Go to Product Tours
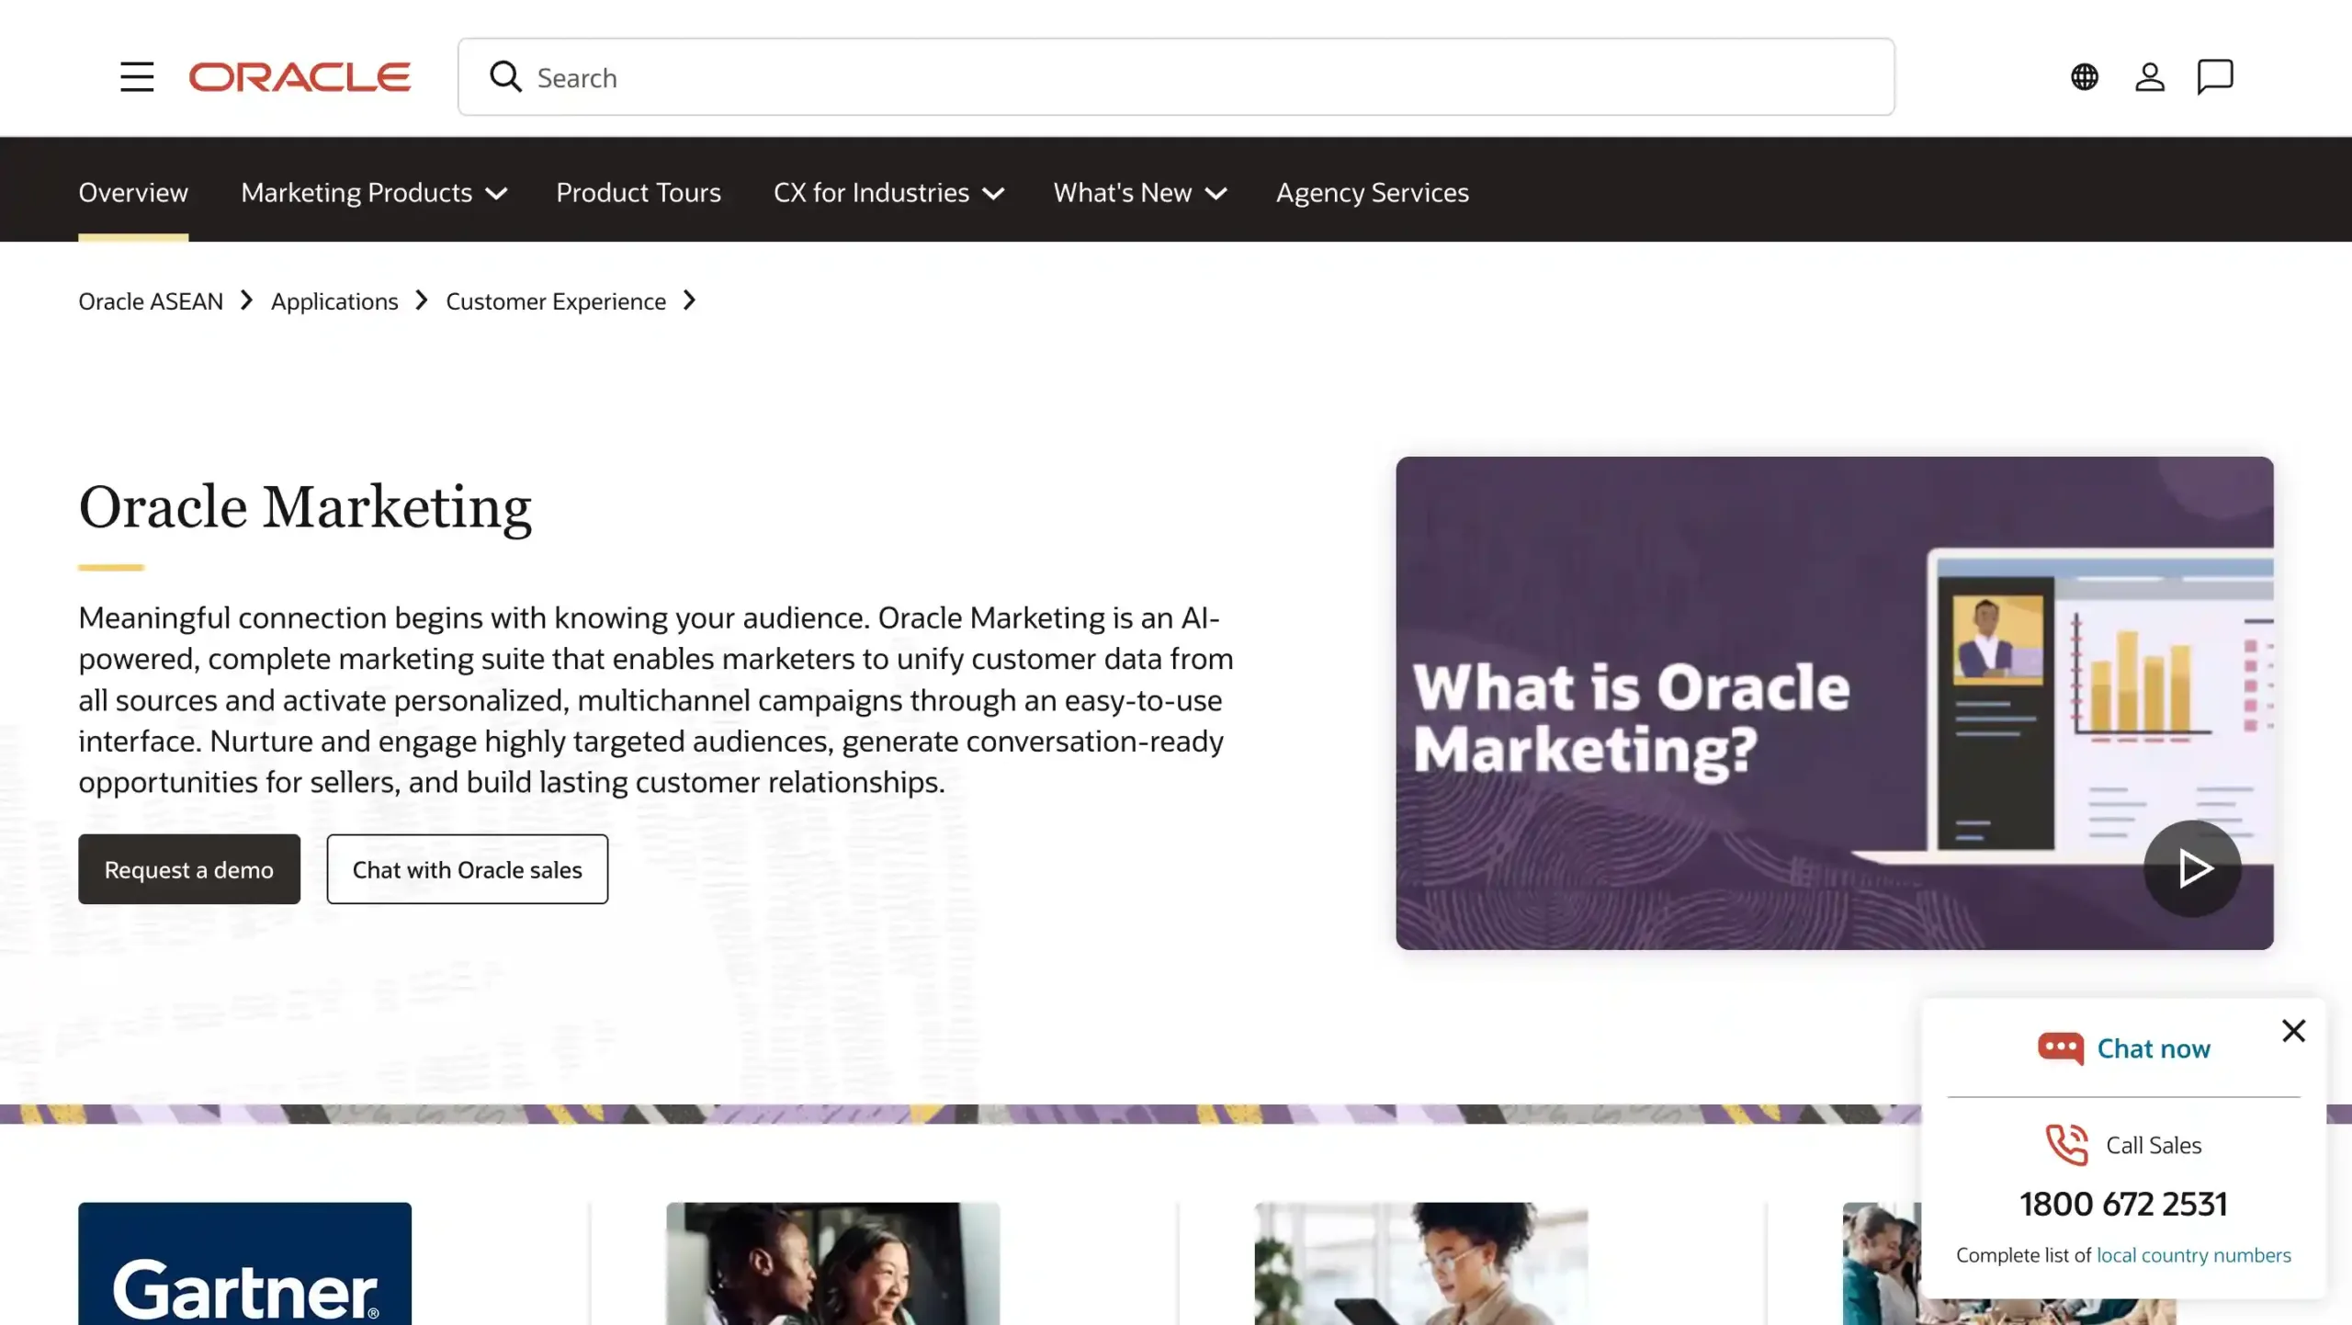Viewport: 2352px width, 1325px height. (639, 193)
